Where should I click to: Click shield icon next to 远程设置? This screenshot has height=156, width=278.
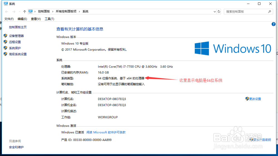tap(5, 42)
